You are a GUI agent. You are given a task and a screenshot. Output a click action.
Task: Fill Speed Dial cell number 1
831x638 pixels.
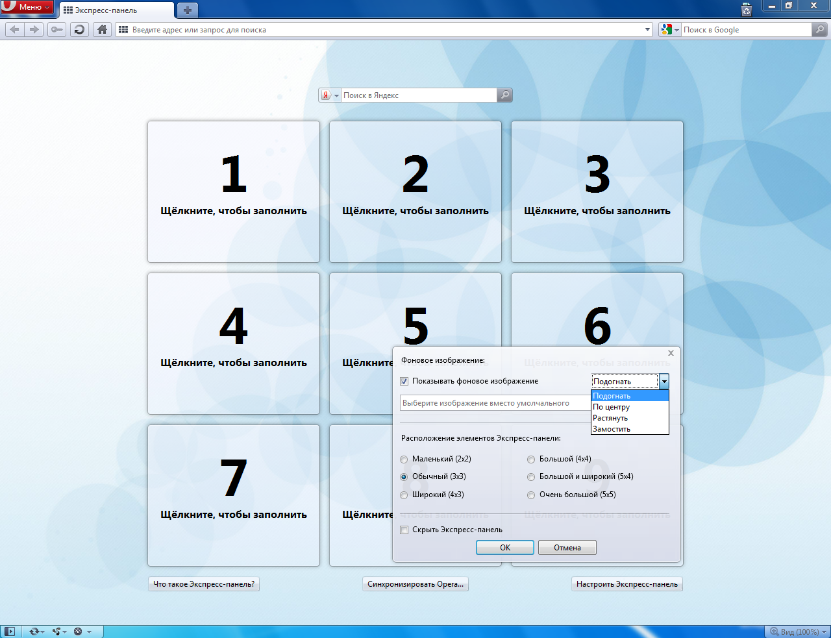click(234, 191)
